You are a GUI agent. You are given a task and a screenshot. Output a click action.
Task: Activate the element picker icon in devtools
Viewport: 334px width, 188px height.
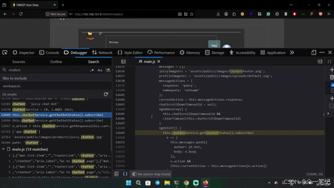point(5,53)
